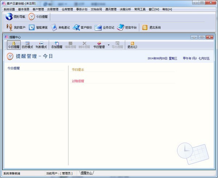The image size is (218, 178).
Task: Select 今日提醒 view in reminder center
Action: click(x=14, y=45)
